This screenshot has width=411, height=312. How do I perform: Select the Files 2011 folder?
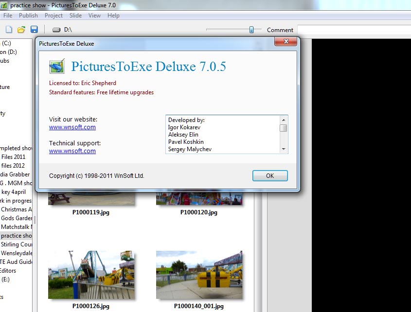(x=13, y=156)
